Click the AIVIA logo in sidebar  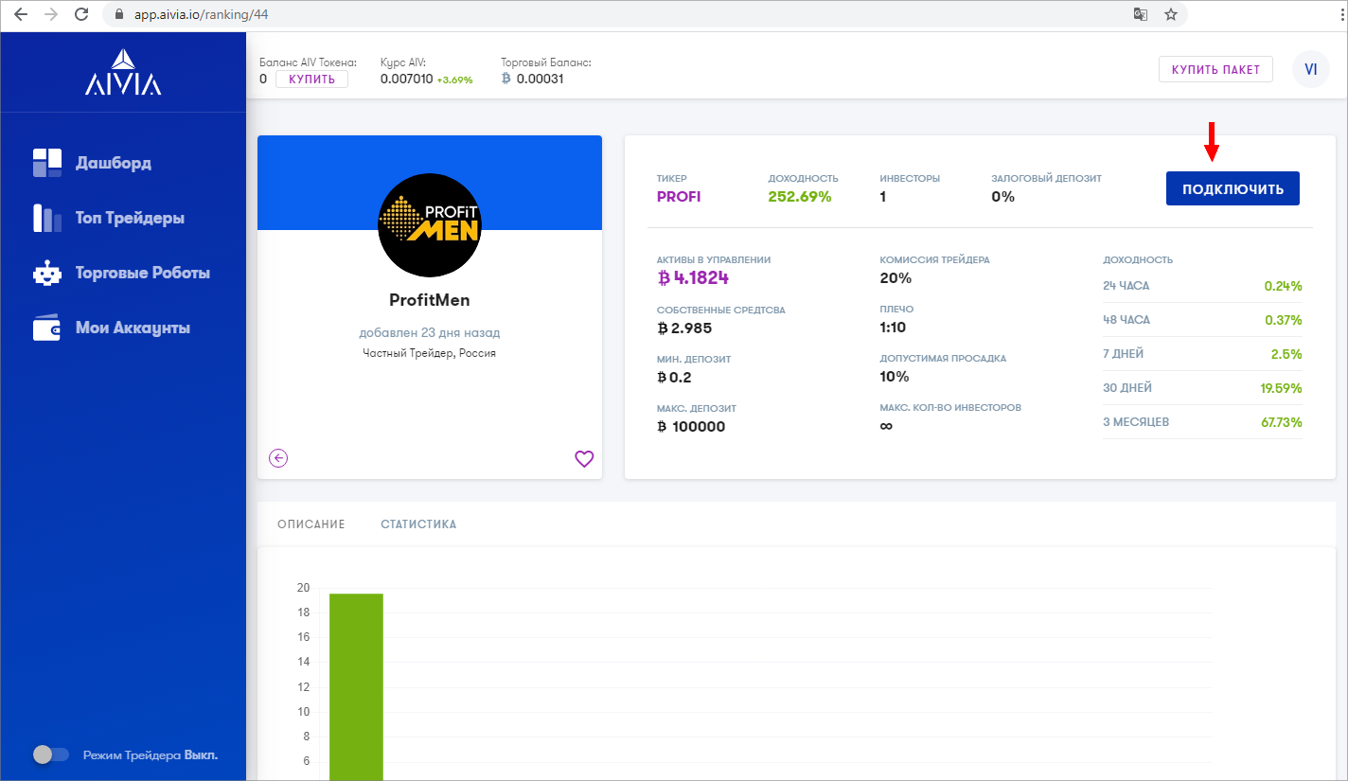(x=123, y=73)
